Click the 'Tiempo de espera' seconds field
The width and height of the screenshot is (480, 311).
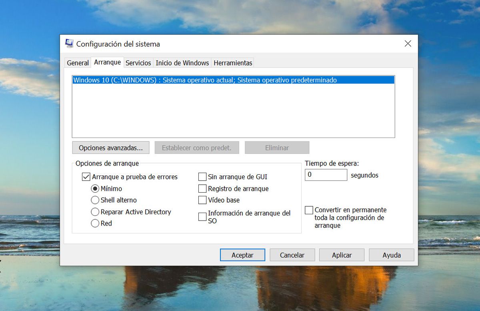(326, 175)
